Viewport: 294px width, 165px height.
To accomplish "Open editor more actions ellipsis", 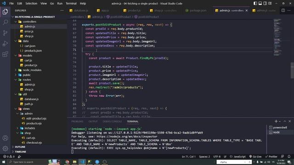I will [x=289, y=11].
